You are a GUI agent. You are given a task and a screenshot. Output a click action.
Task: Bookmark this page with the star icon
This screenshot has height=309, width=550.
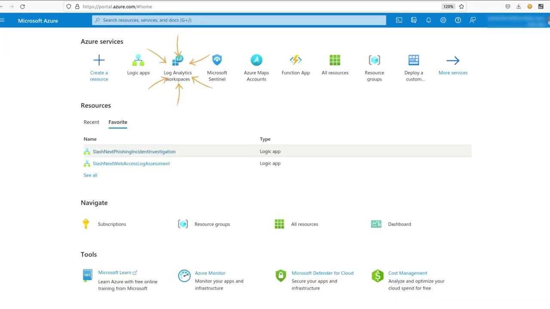461,6
